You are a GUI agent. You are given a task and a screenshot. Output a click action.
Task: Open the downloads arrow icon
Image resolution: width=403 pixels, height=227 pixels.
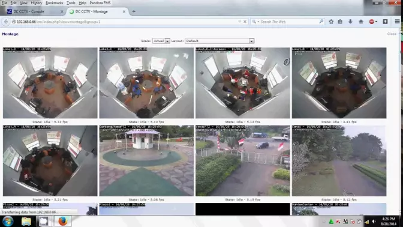[350, 22]
